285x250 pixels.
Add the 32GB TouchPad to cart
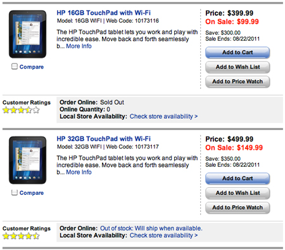[237, 178]
